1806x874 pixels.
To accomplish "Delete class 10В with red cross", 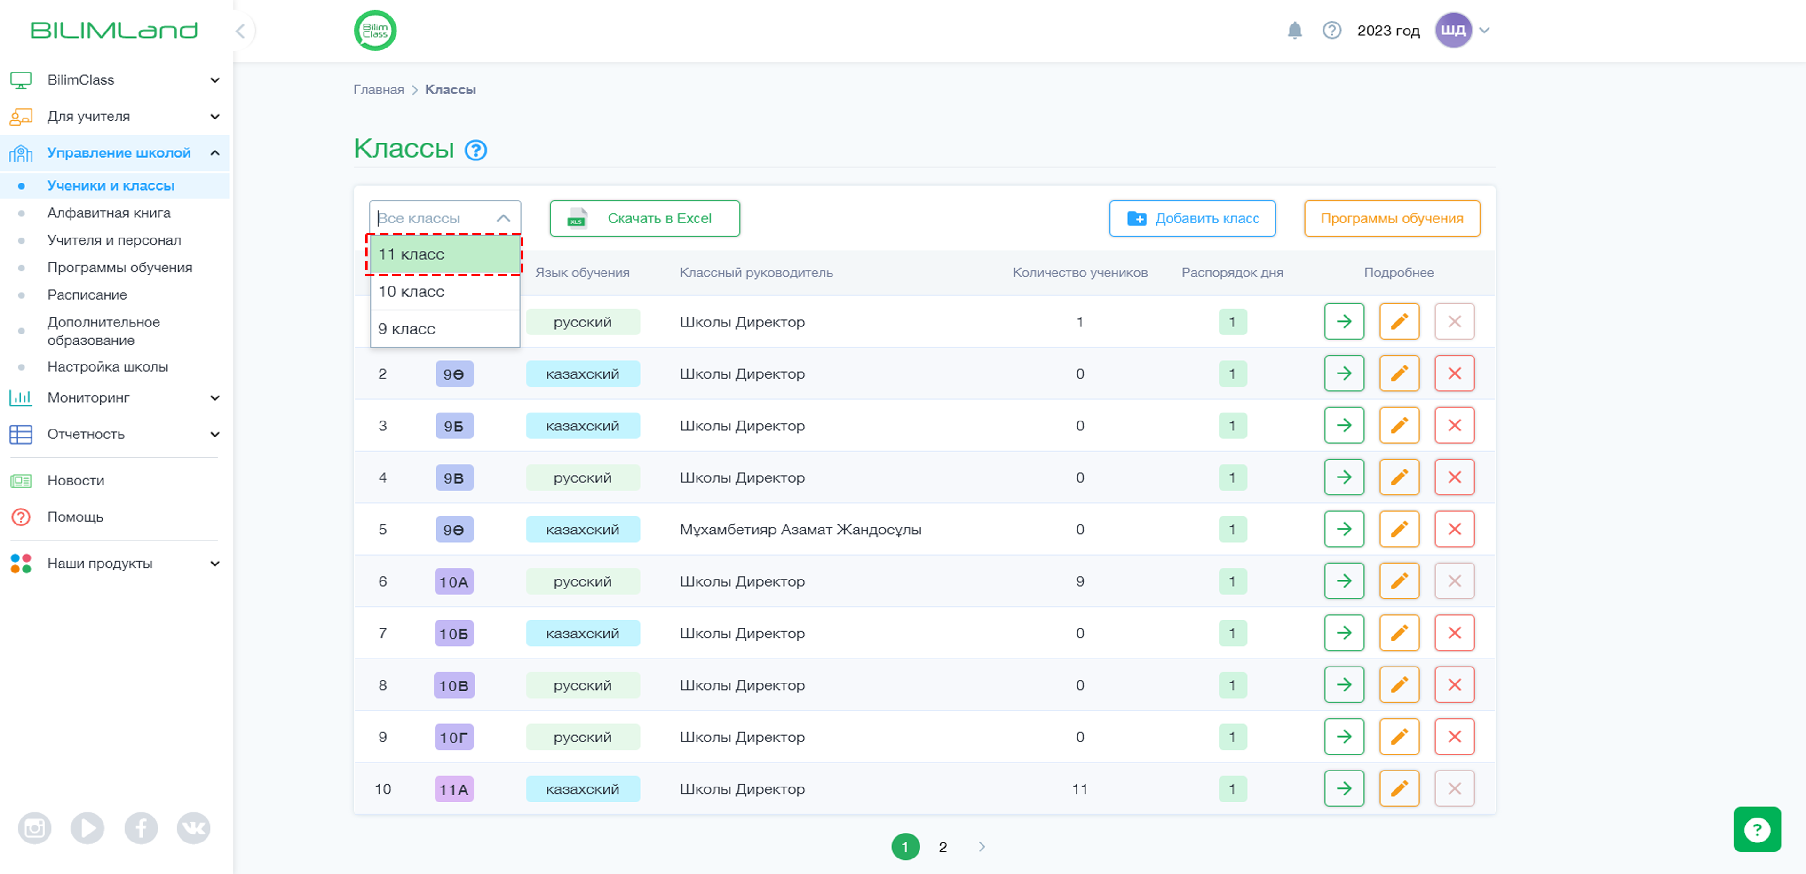I will click(x=1454, y=684).
